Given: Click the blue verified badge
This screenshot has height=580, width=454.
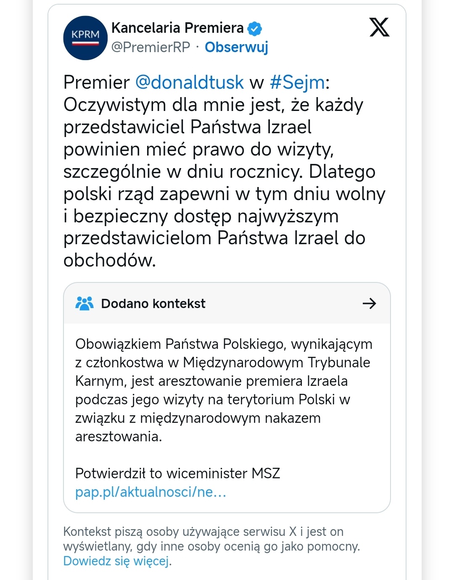Looking at the screenshot, I should point(255,29).
